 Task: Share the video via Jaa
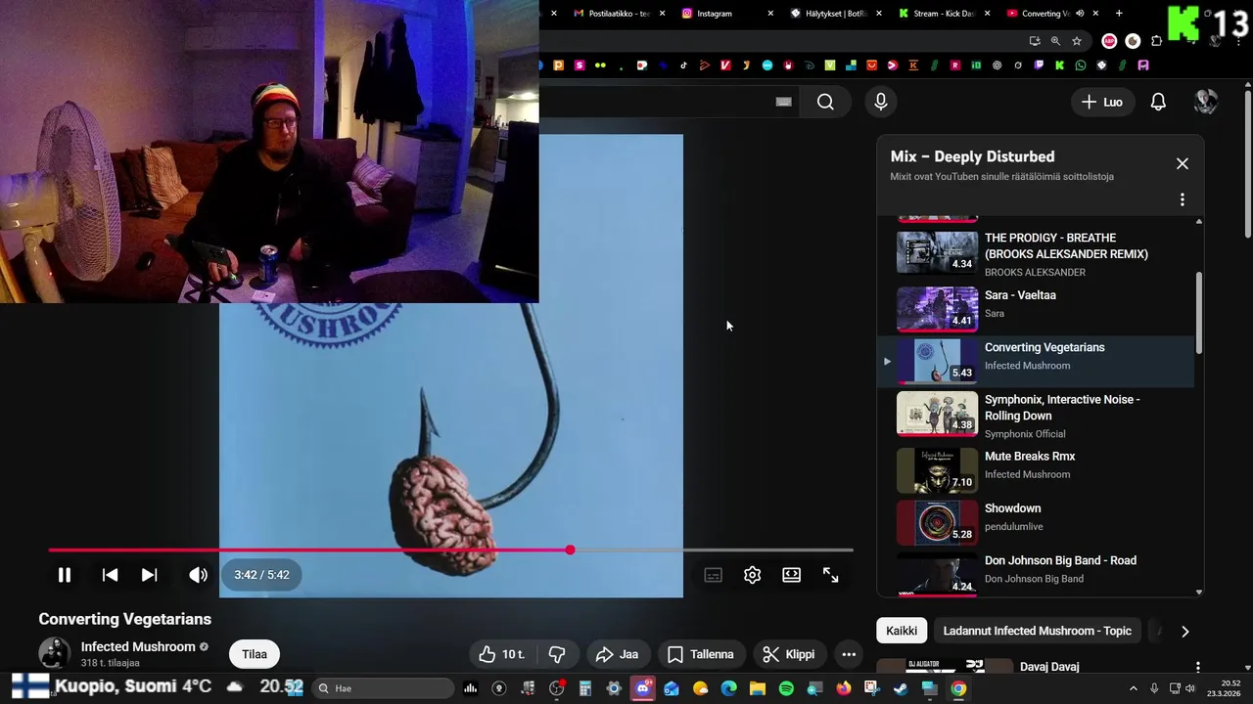point(617,654)
